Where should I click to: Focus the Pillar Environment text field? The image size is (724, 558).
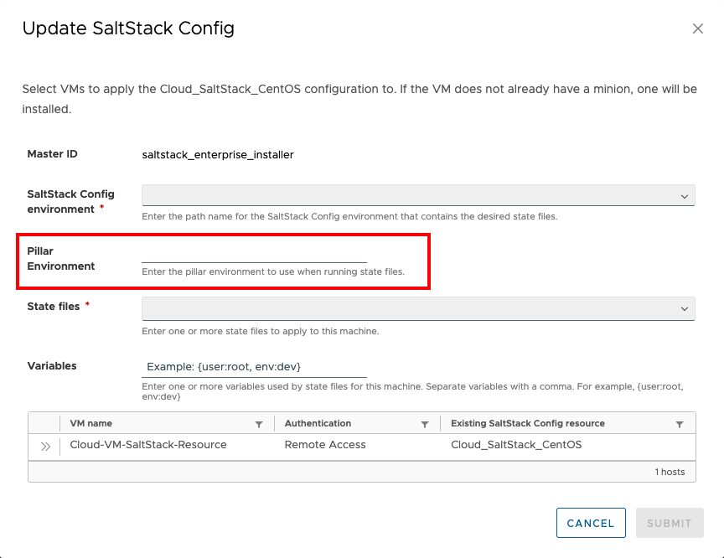click(x=254, y=252)
